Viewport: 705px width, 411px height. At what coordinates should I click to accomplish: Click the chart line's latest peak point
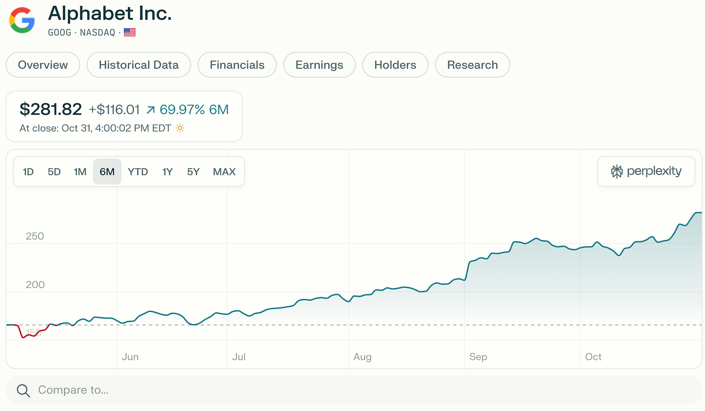point(698,213)
